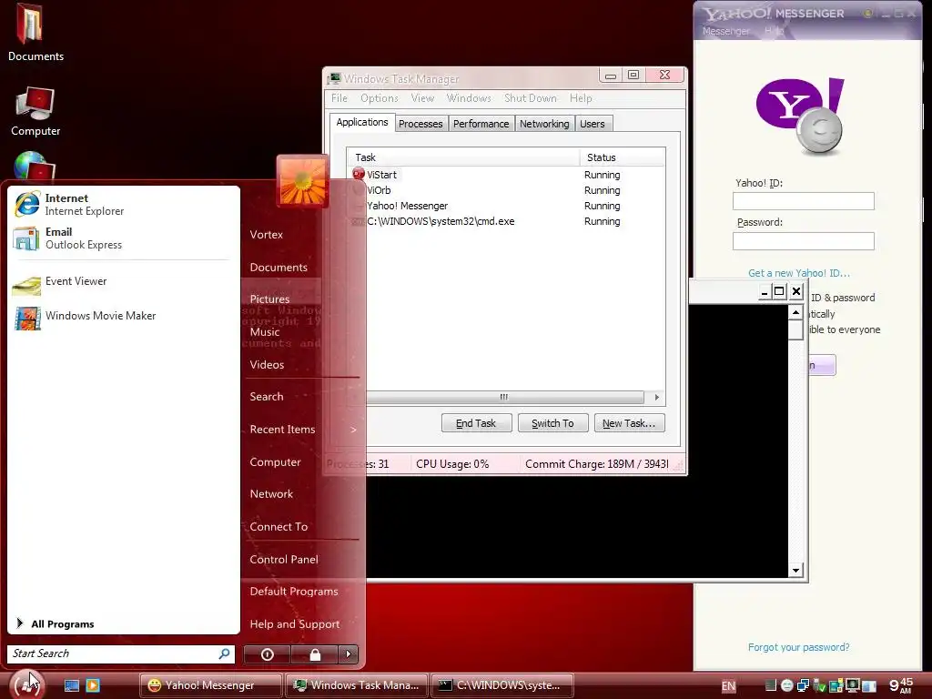Open Music in start menu
This screenshot has width=932, height=699.
pyautogui.click(x=265, y=331)
